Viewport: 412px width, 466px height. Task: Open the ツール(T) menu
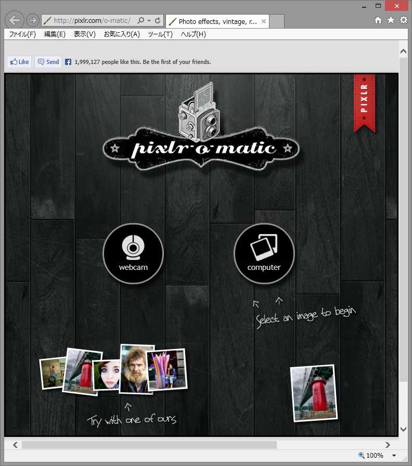pyautogui.click(x=160, y=34)
